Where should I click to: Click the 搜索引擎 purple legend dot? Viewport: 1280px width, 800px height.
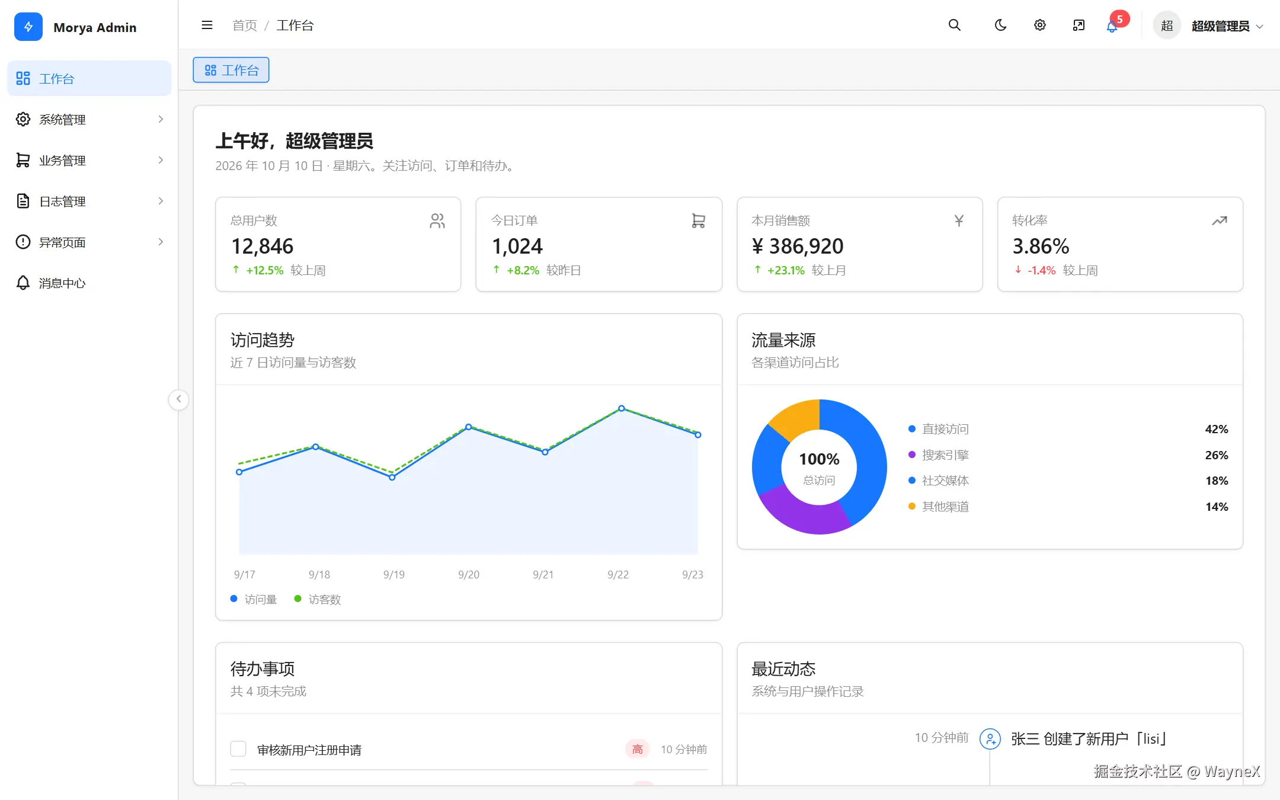point(912,455)
